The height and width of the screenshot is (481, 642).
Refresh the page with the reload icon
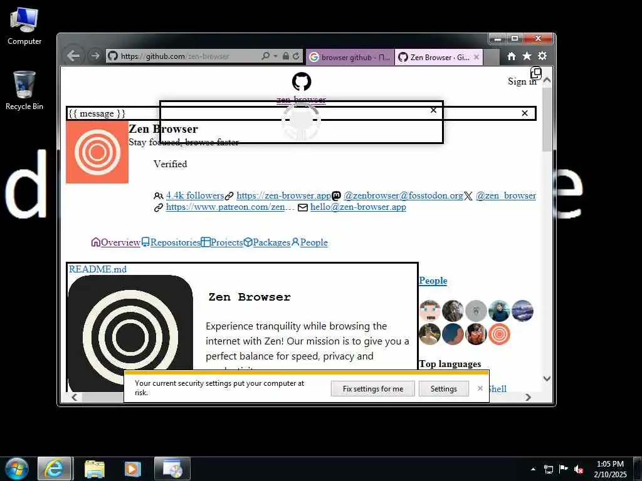point(296,56)
